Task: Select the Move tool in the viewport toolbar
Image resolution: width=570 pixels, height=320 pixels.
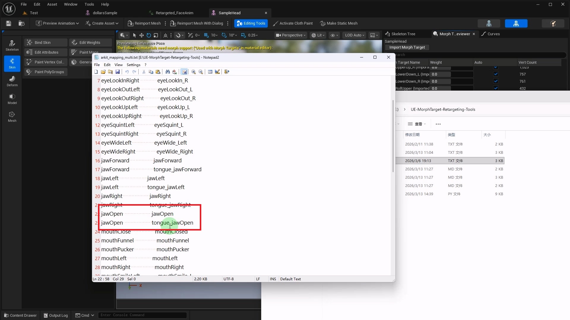Action: [x=142, y=35]
